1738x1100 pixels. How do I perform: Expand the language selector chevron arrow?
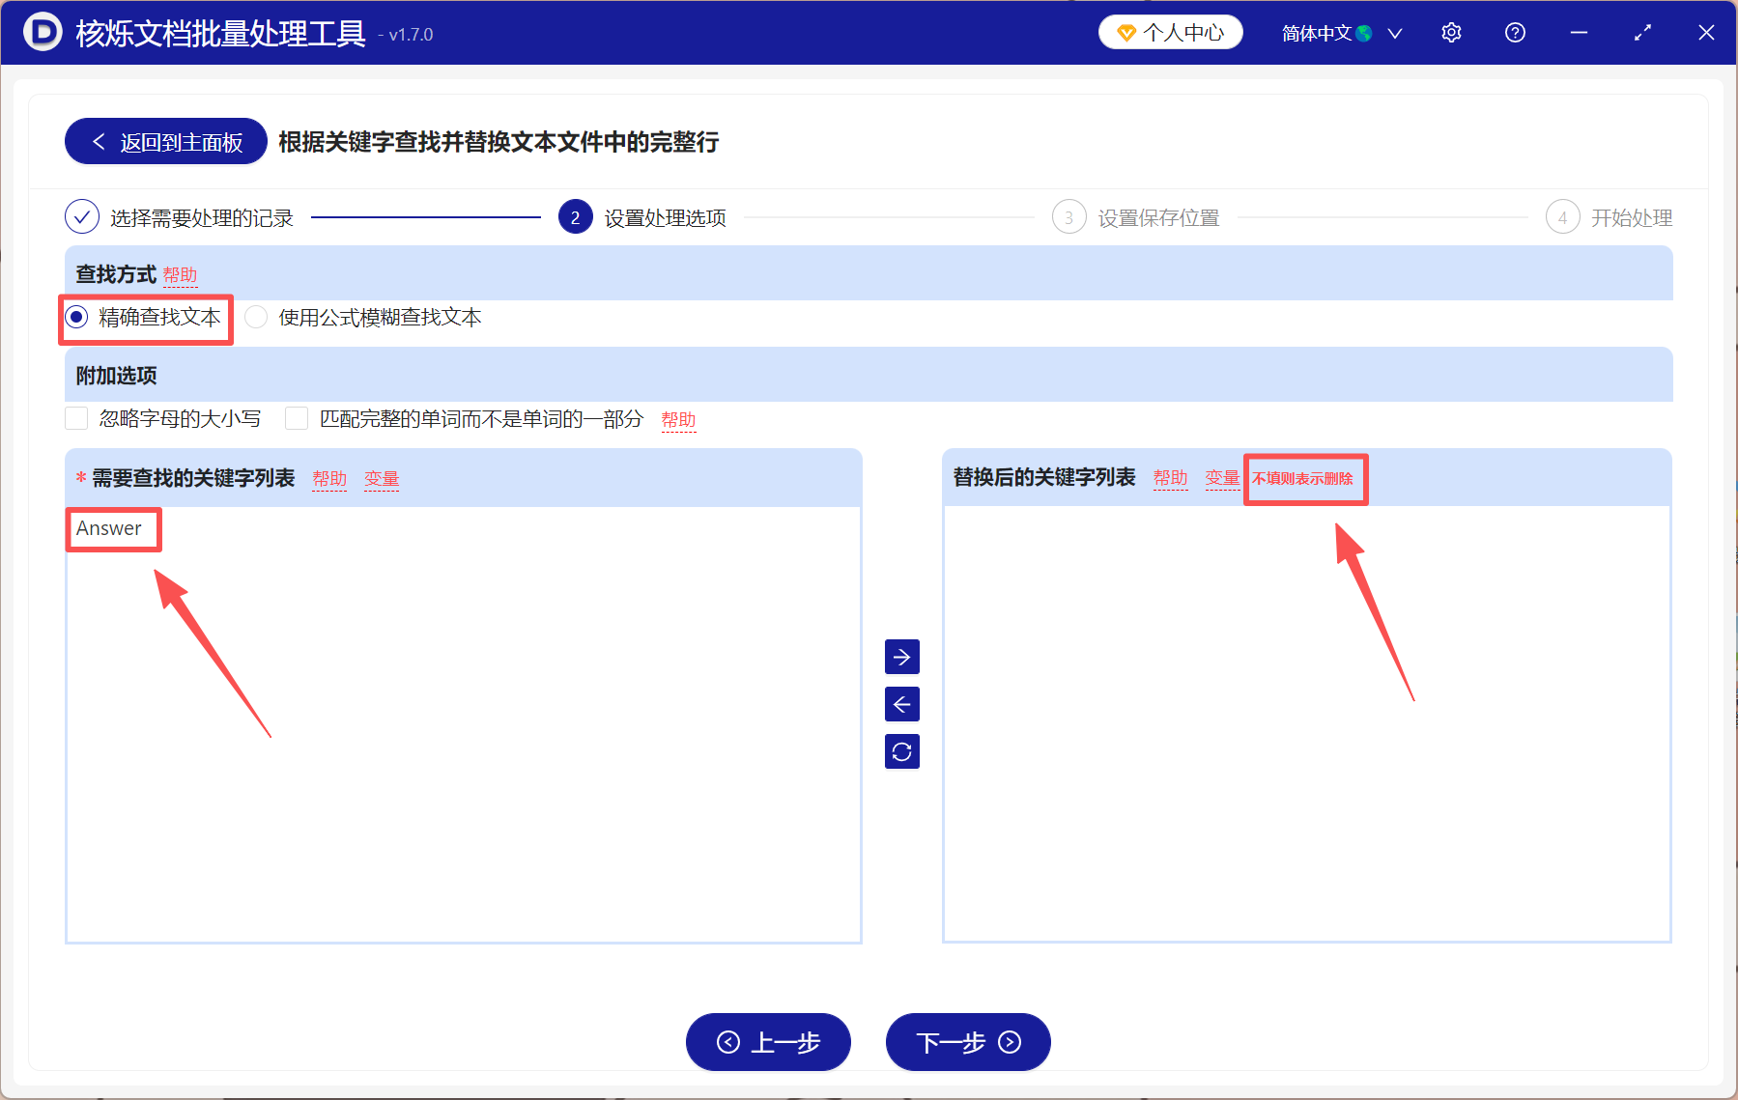tap(1394, 33)
